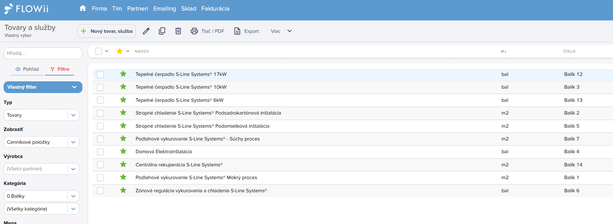Image resolution: width=613 pixels, height=224 pixels.
Task: Open the (Všetky kategórie) dropdown
Action: coord(42,209)
